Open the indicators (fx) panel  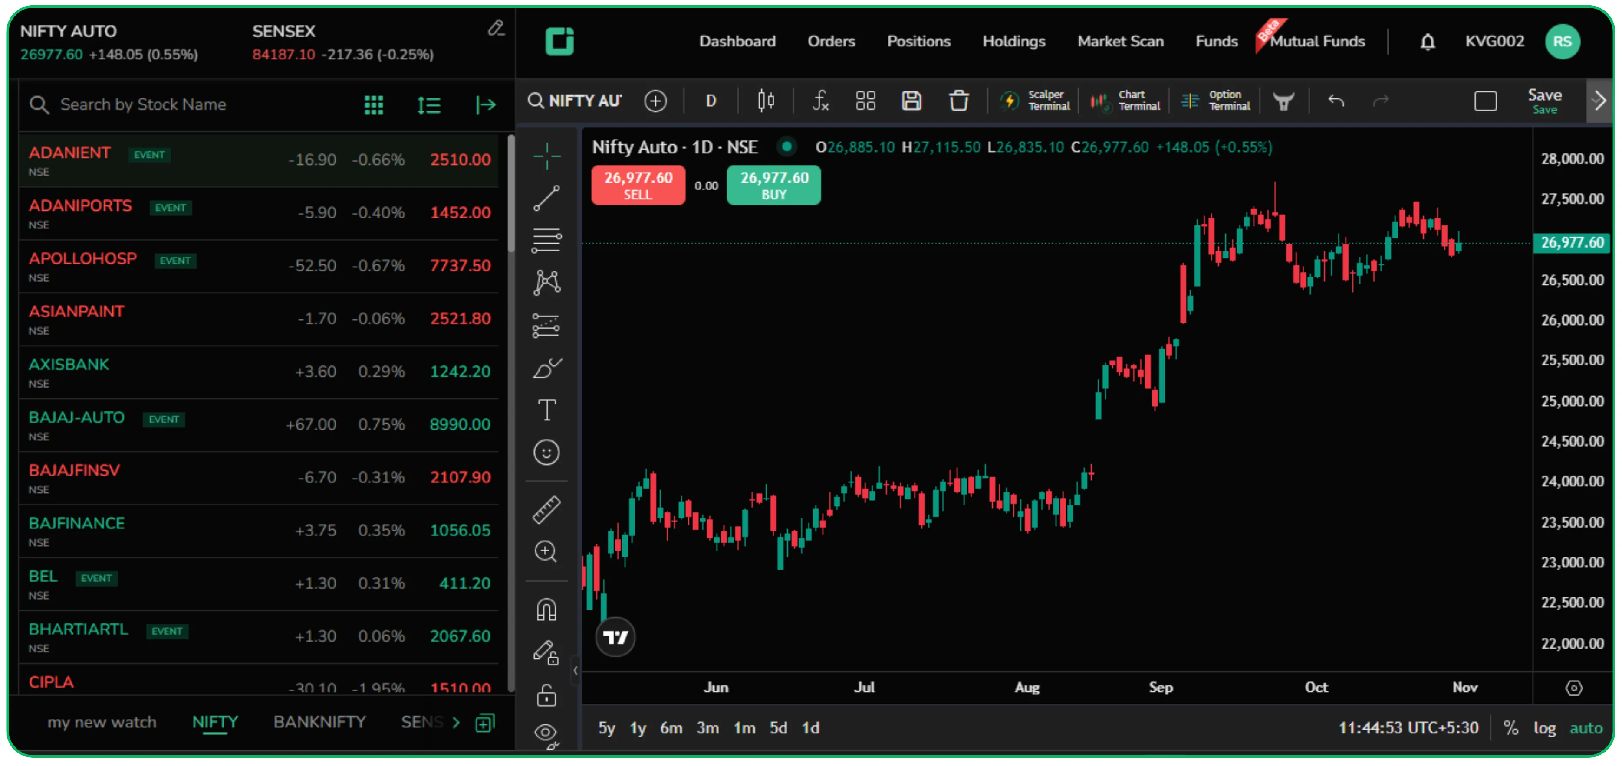coord(820,101)
